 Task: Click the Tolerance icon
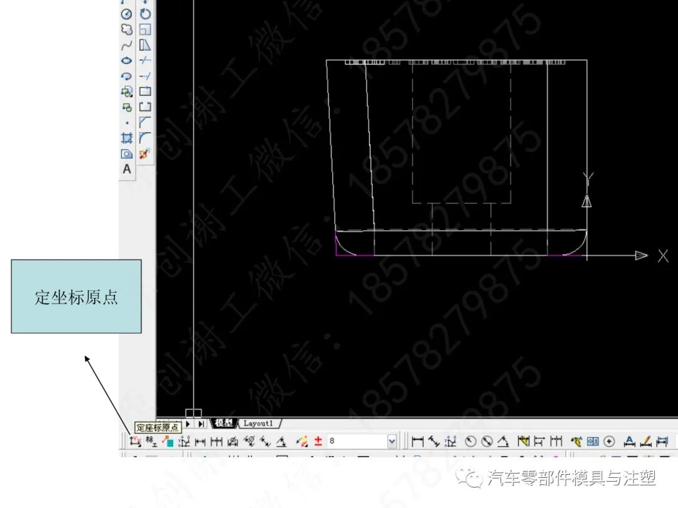(x=593, y=441)
